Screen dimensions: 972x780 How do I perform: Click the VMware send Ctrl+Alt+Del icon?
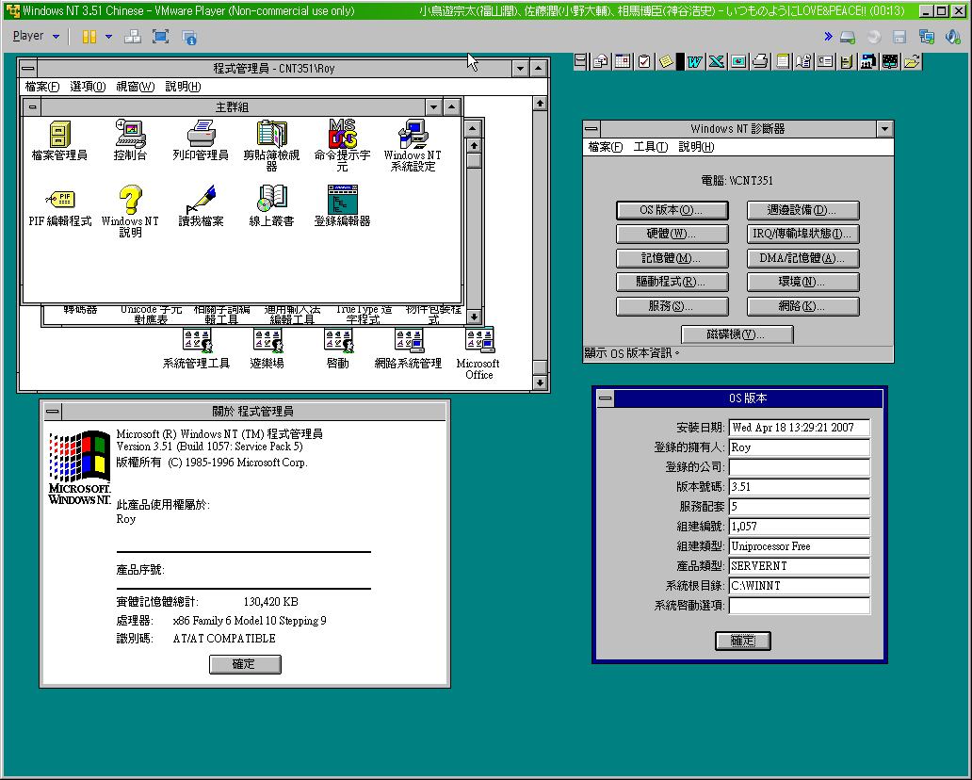point(132,37)
